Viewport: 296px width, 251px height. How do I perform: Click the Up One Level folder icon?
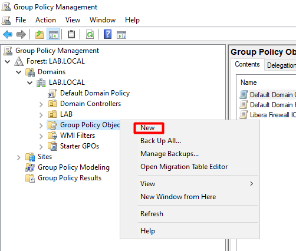coord(40,35)
